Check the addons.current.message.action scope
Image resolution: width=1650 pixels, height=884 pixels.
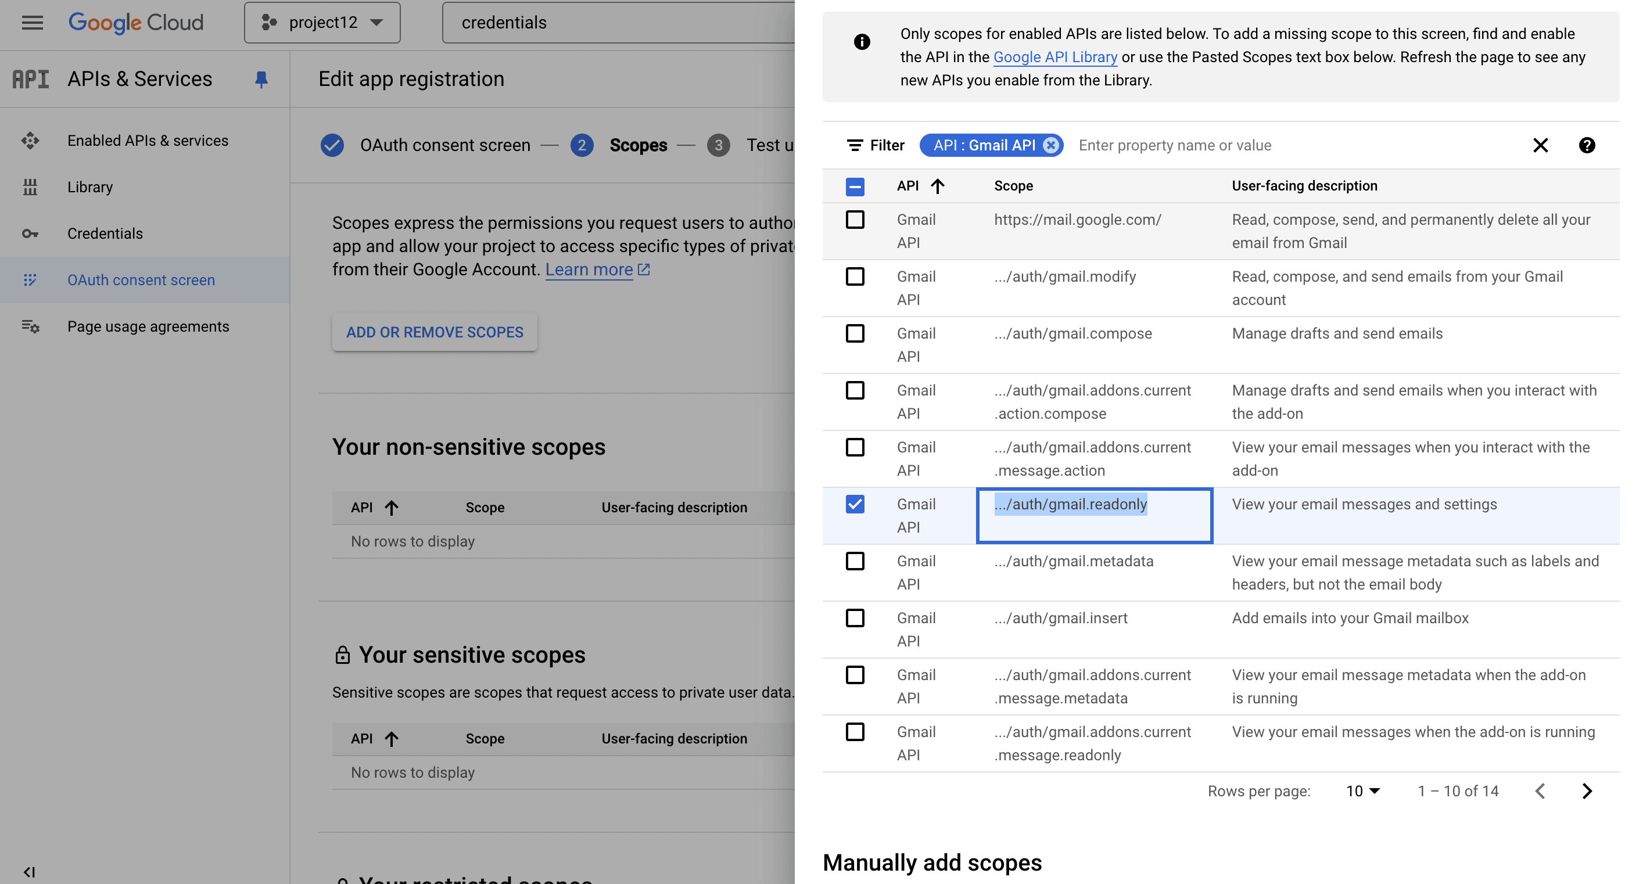tap(855, 447)
